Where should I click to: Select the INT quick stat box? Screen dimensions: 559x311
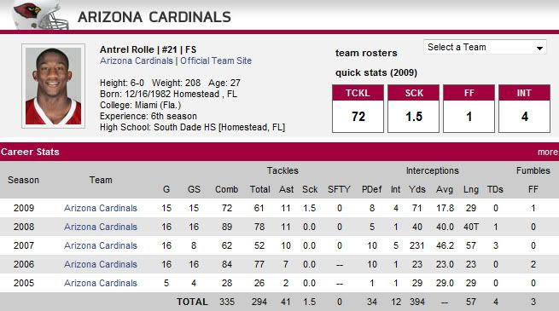tap(524, 108)
